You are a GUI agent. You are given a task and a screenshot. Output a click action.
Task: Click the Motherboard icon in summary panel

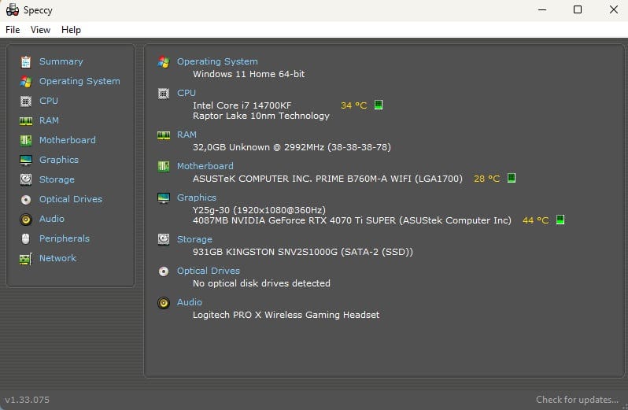click(164, 166)
